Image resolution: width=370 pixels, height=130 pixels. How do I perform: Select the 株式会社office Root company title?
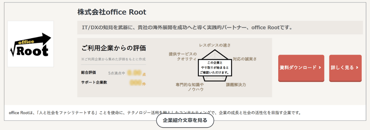pyautogui.click(x=112, y=12)
